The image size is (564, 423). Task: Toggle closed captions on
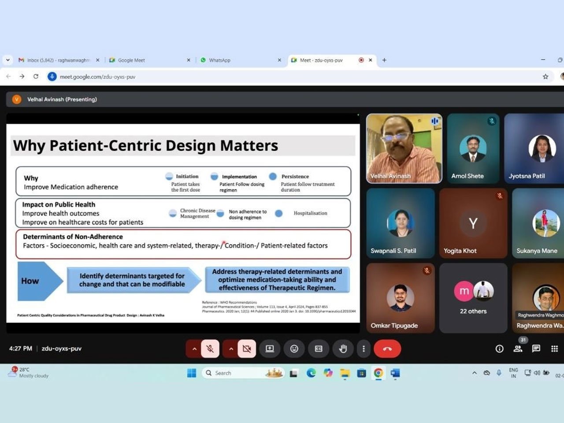click(x=319, y=349)
